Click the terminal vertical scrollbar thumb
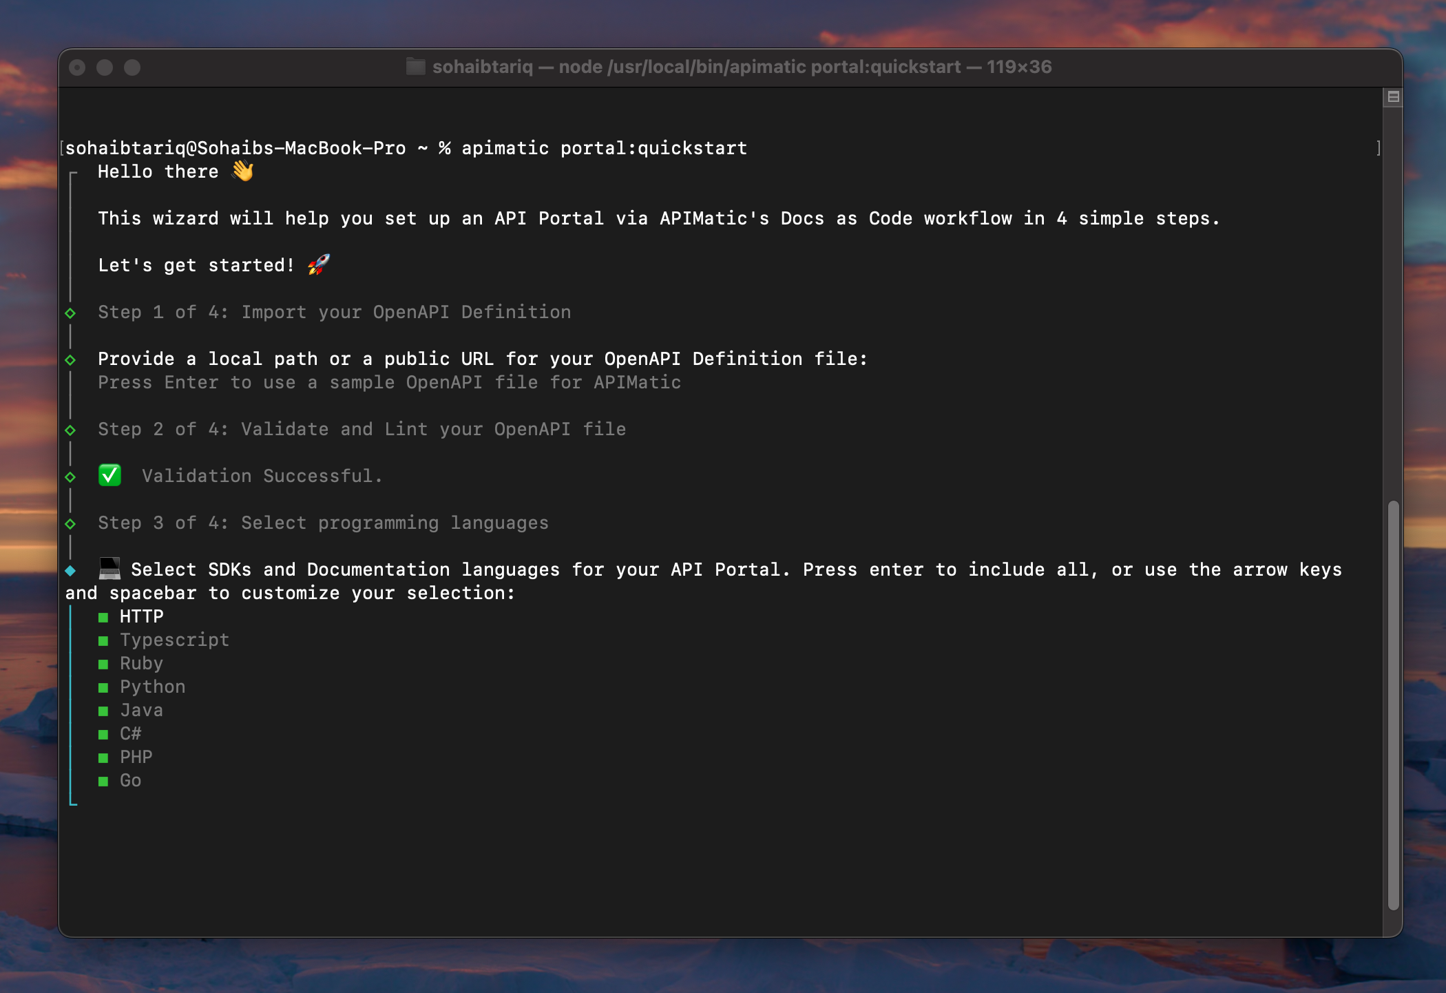Image resolution: width=1446 pixels, height=993 pixels. pyautogui.click(x=1393, y=706)
